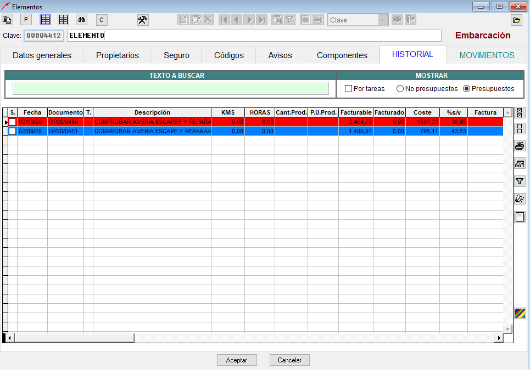Open the hammer and wrench tools icon

pos(143,20)
